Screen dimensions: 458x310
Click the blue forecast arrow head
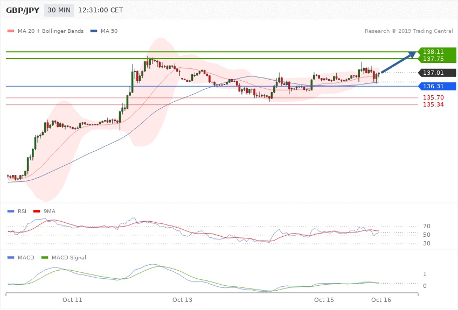pos(412,54)
